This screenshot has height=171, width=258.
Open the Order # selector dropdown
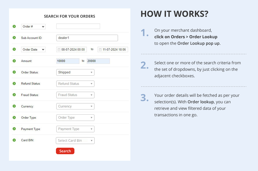(x=33, y=27)
